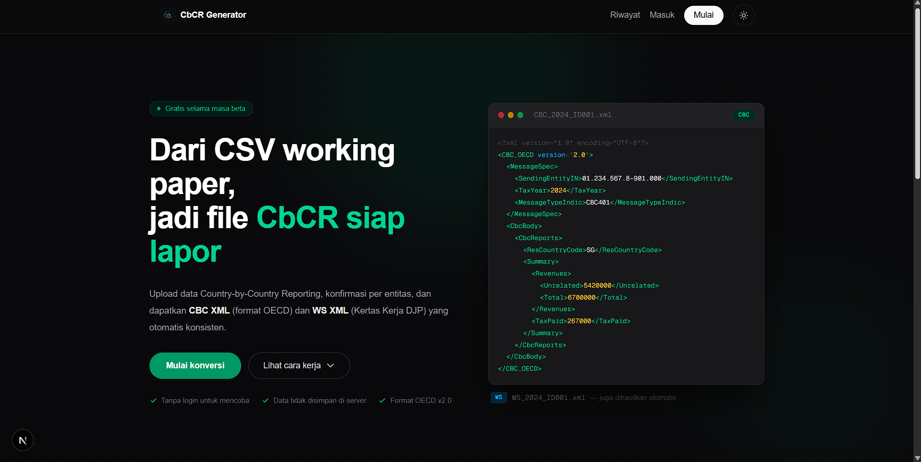The width and height of the screenshot is (921, 462).
Task: Click the red dot in the code window
Action: pyautogui.click(x=501, y=115)
